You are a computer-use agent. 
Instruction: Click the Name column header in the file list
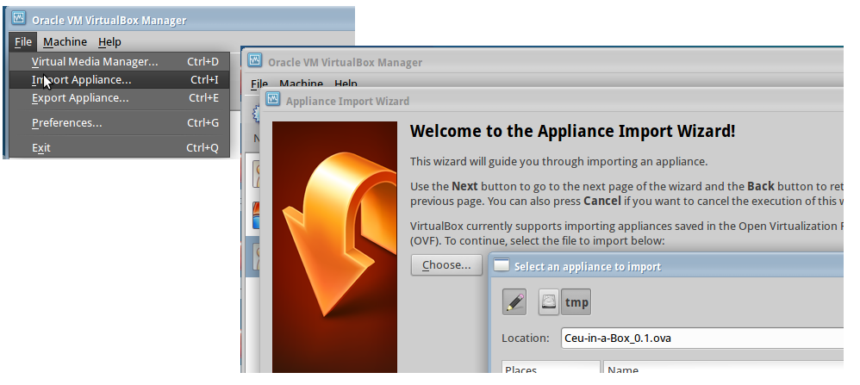pos(723,367)
